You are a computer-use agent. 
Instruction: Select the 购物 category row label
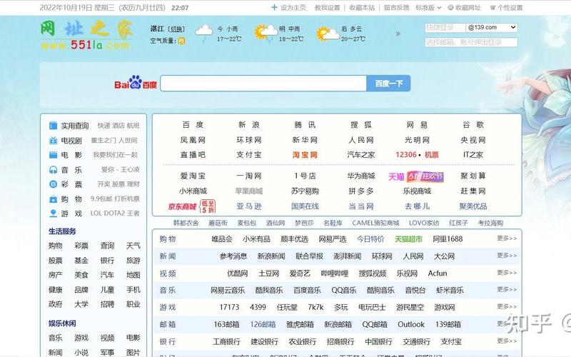coord(168,239)
